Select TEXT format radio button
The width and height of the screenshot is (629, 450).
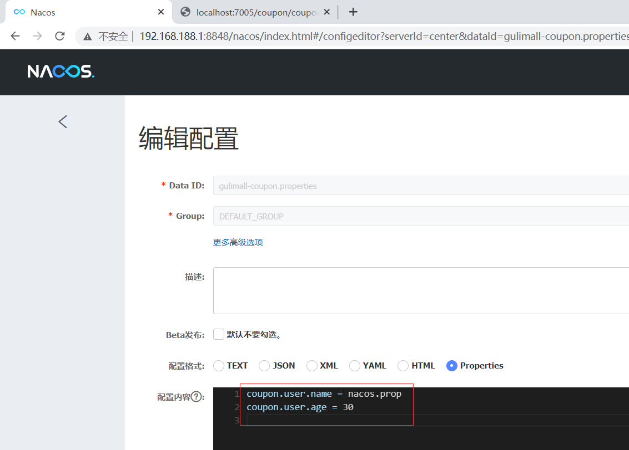[219, 366]
